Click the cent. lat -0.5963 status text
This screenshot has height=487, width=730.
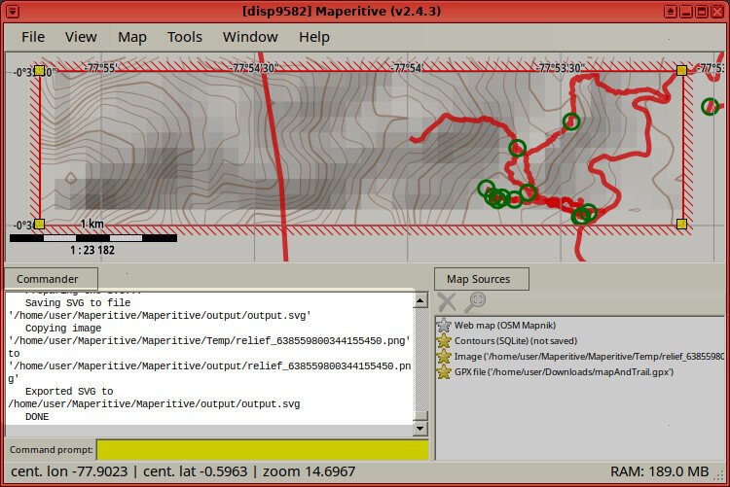(x=195, y=471)
